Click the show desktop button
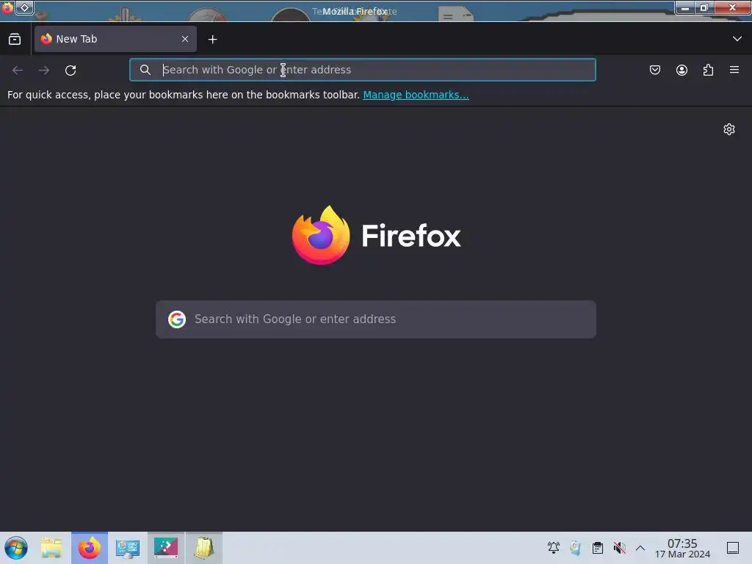 click(x=733, y=548)
